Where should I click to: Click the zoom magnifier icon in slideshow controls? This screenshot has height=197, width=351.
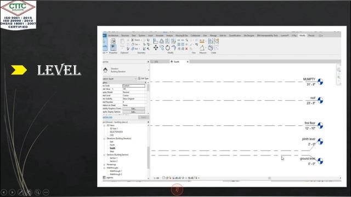click(x=38, y=192)
